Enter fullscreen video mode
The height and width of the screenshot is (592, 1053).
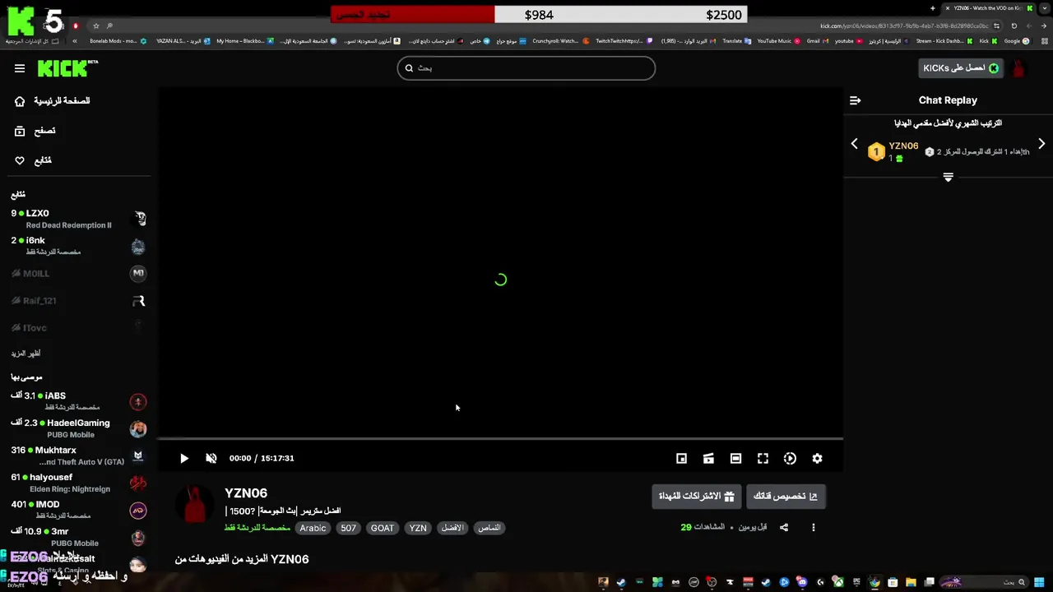point(763,459)
